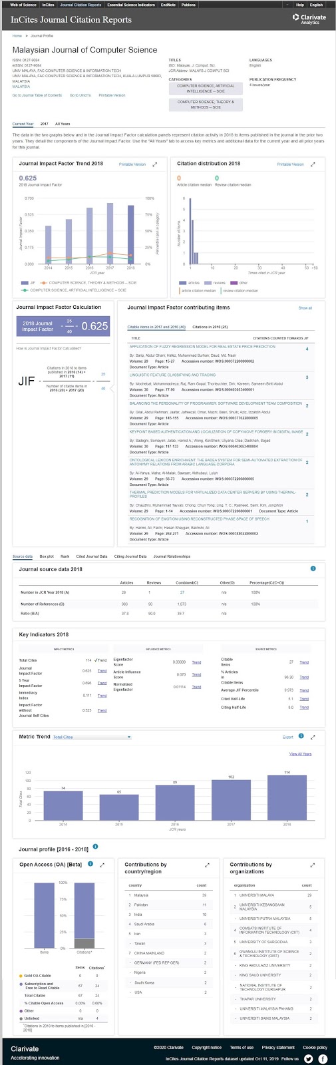
Task: Switch to Citations in 2018 (25) tab
Action: tap(210, 327)
